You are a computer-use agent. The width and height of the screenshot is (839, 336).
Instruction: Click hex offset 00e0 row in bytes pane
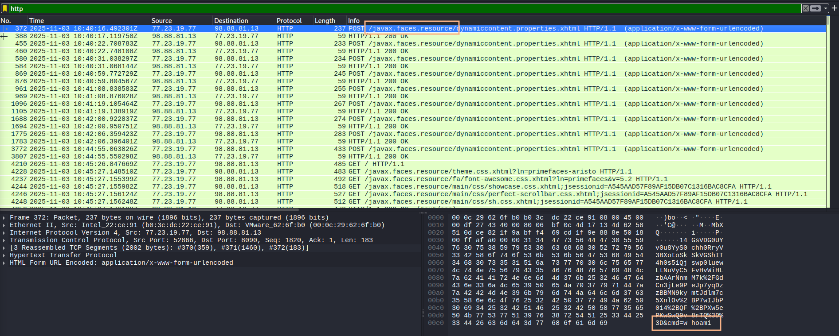click(436, 323)
